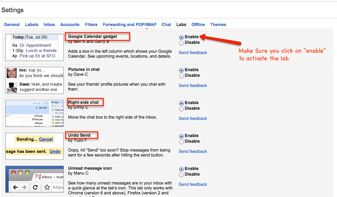Enable Pictures in chat lab

coord(181,70)
